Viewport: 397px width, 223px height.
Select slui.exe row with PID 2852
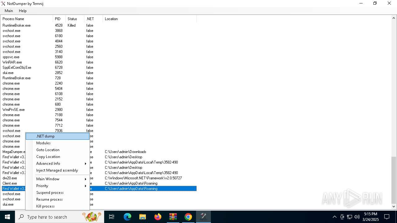(x=99, y=73)
